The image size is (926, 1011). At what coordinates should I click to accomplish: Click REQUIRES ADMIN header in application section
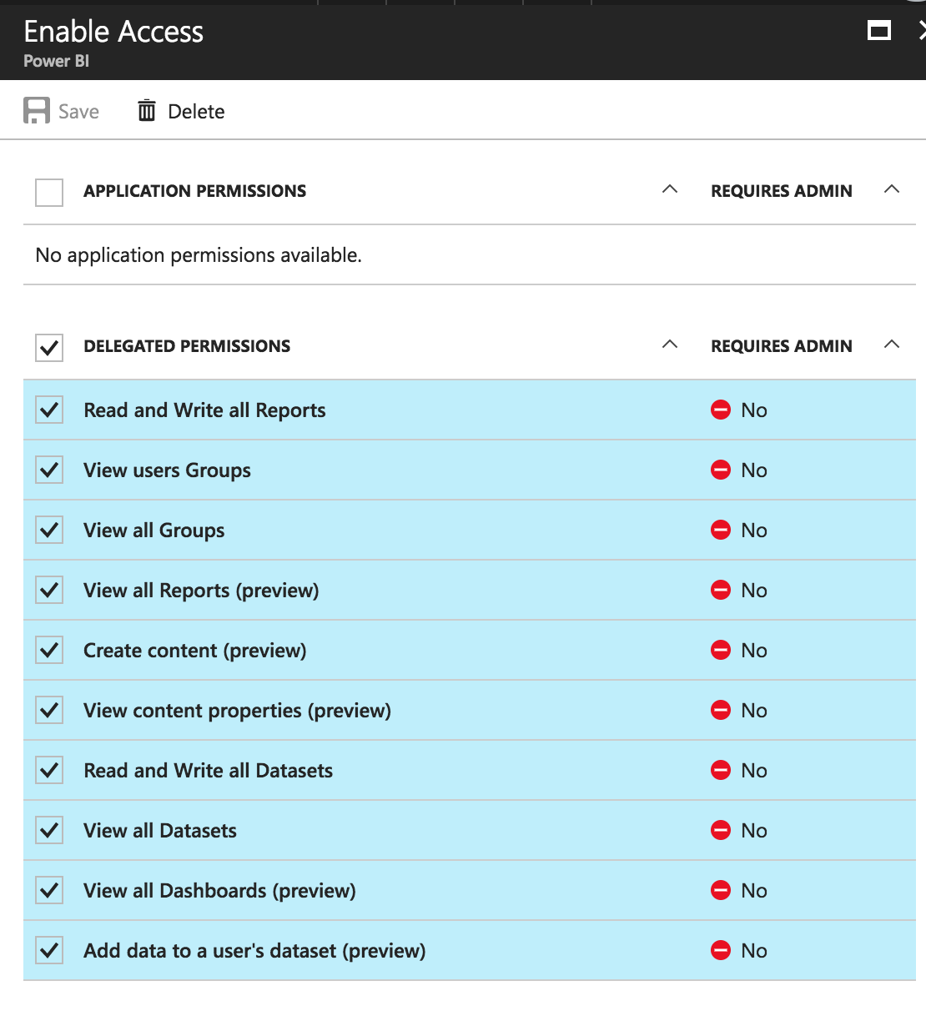tap(782, 191)
